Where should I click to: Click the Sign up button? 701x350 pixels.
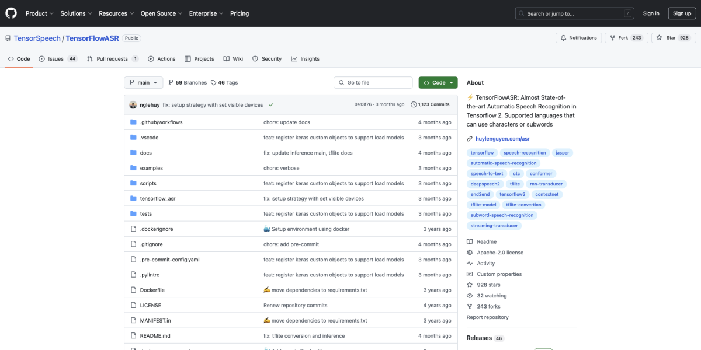pos(682,13)
